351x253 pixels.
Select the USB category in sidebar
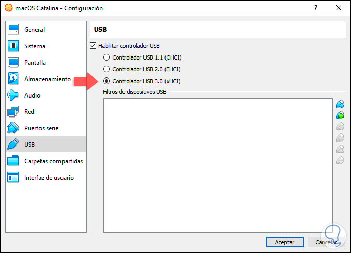(29, 145)
